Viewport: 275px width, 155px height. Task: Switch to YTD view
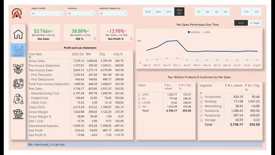(246, 11)
